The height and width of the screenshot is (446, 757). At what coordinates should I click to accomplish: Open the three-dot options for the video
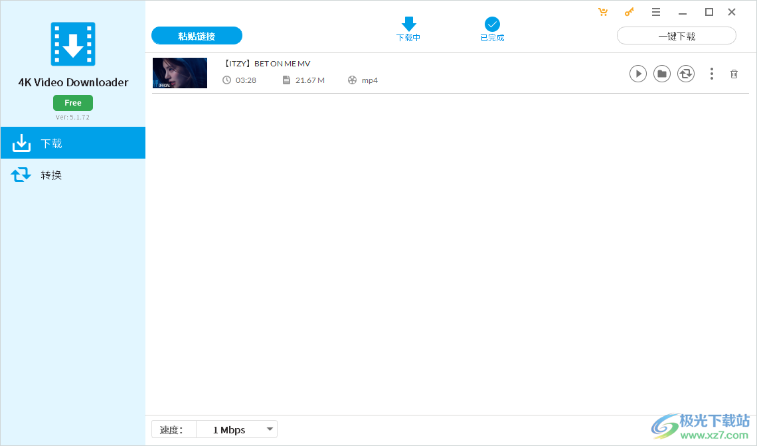tap(712, 74)
